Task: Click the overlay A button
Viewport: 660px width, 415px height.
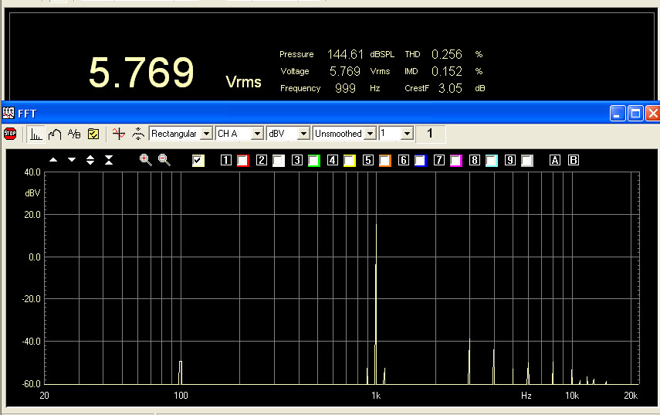Action: 554,161
